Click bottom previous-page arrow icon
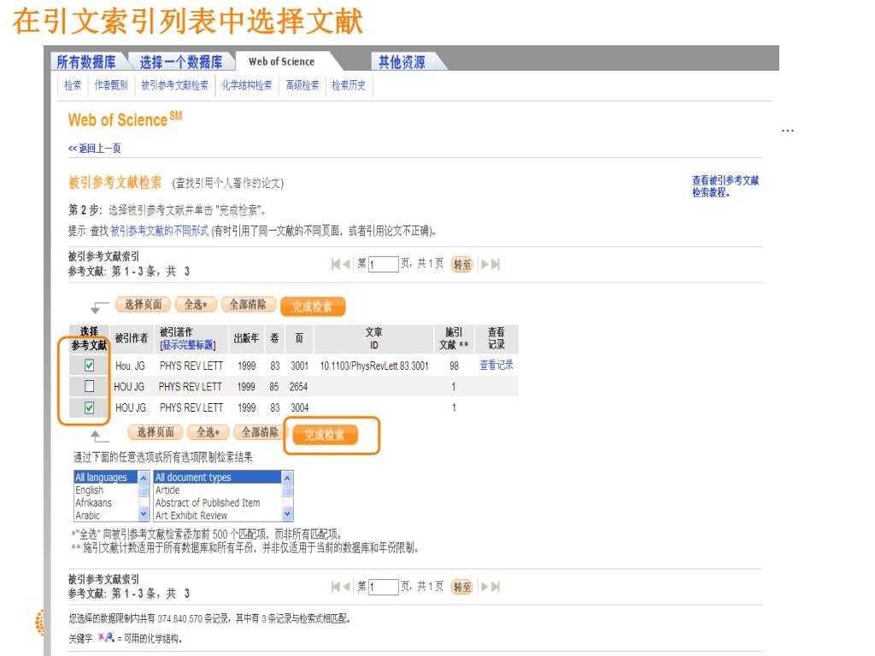The height and width of the screenshot is (656, 875). pos(347,586)
